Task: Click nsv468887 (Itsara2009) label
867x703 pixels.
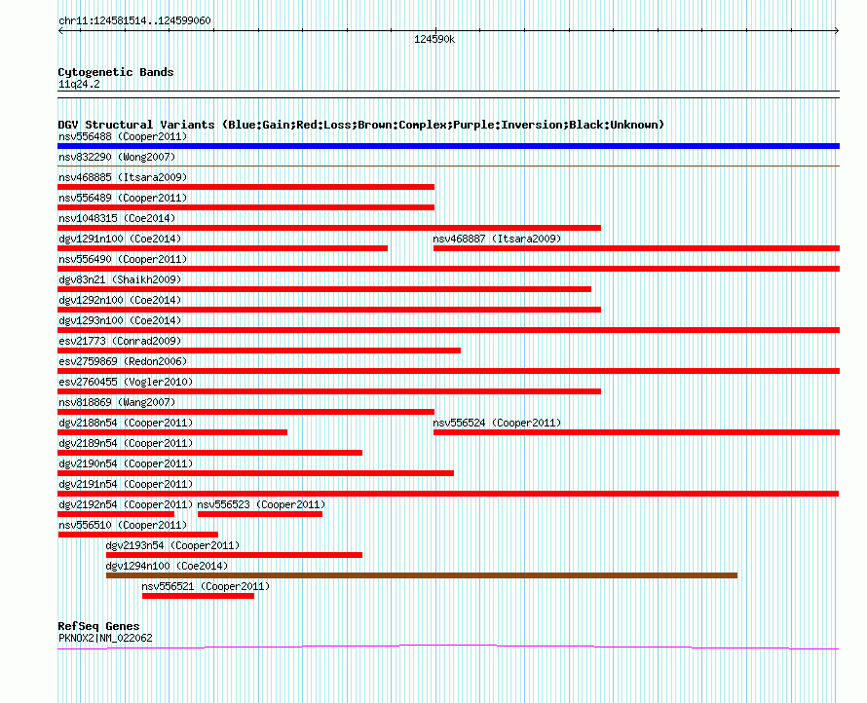Action: [x=497, y=239]
